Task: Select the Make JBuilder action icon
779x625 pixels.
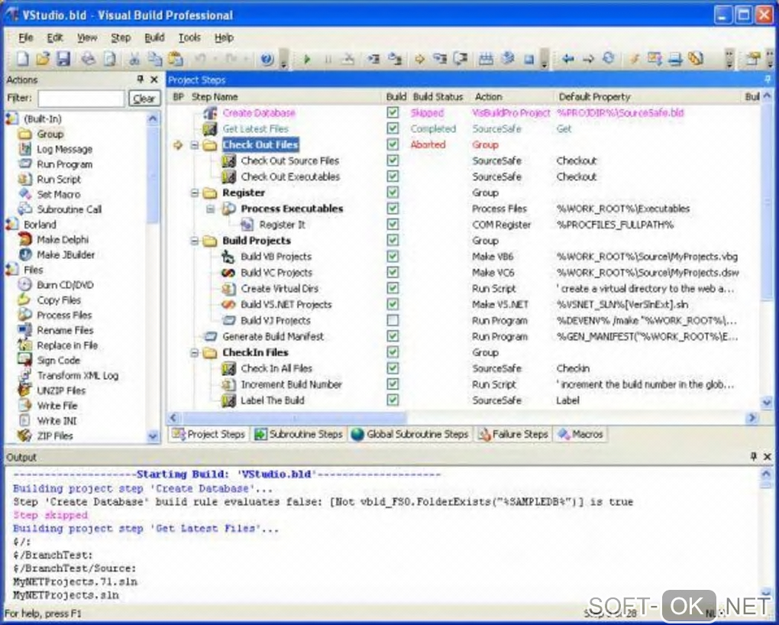Action: click(24, 254)
